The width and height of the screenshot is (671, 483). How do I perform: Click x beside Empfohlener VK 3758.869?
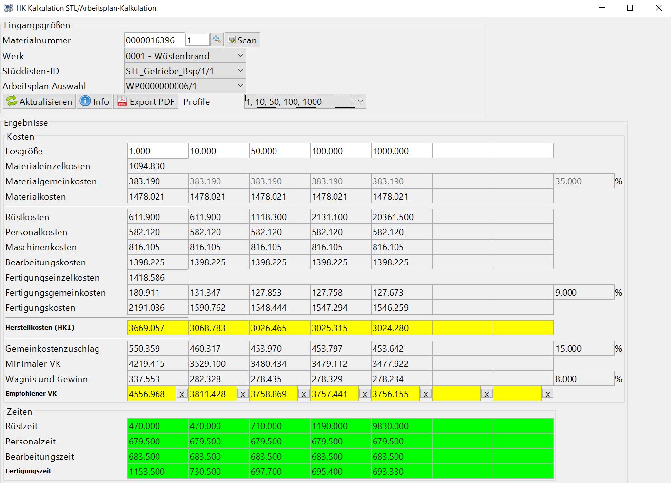point(304,394)
